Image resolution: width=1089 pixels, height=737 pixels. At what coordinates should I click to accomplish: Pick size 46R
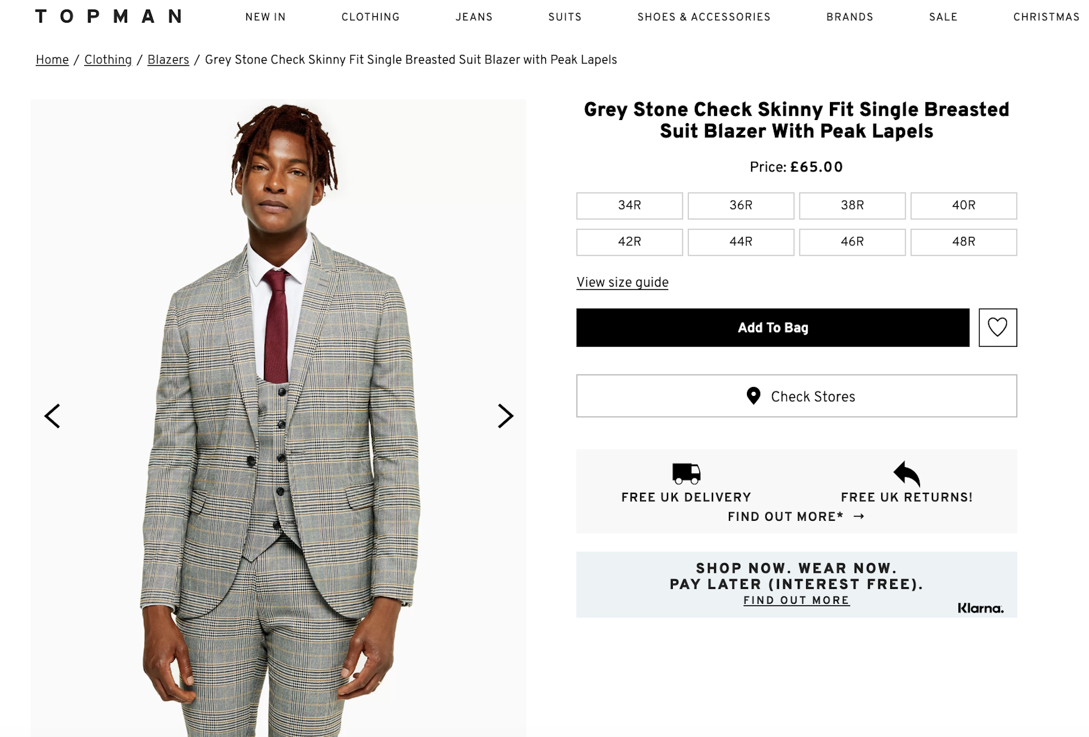pyautogui.click(x=852, y=242)
